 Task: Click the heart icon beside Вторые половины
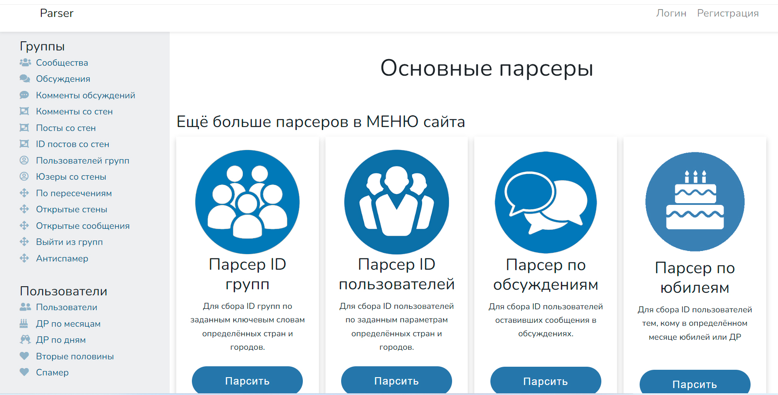(x=24, y=356)
